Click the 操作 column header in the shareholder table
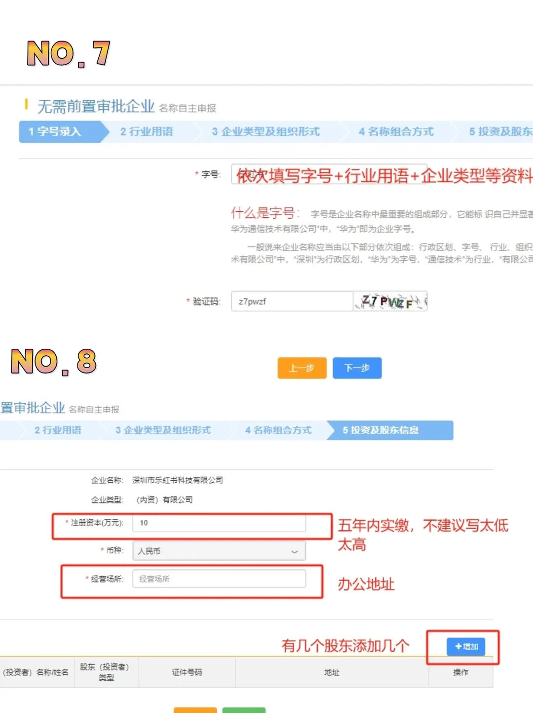The width and height of the screenshot is (533, 713). [460, 672]
